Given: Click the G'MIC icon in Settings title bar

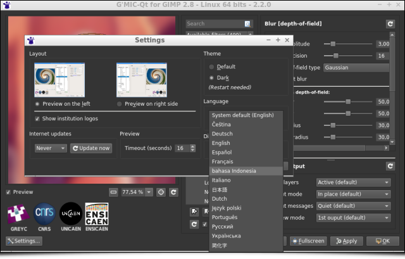Looking at the screenshot, I should pos(31,41).
